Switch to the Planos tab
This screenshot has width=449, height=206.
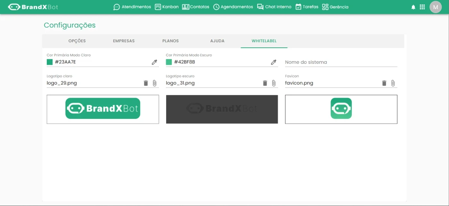[171, 41]
